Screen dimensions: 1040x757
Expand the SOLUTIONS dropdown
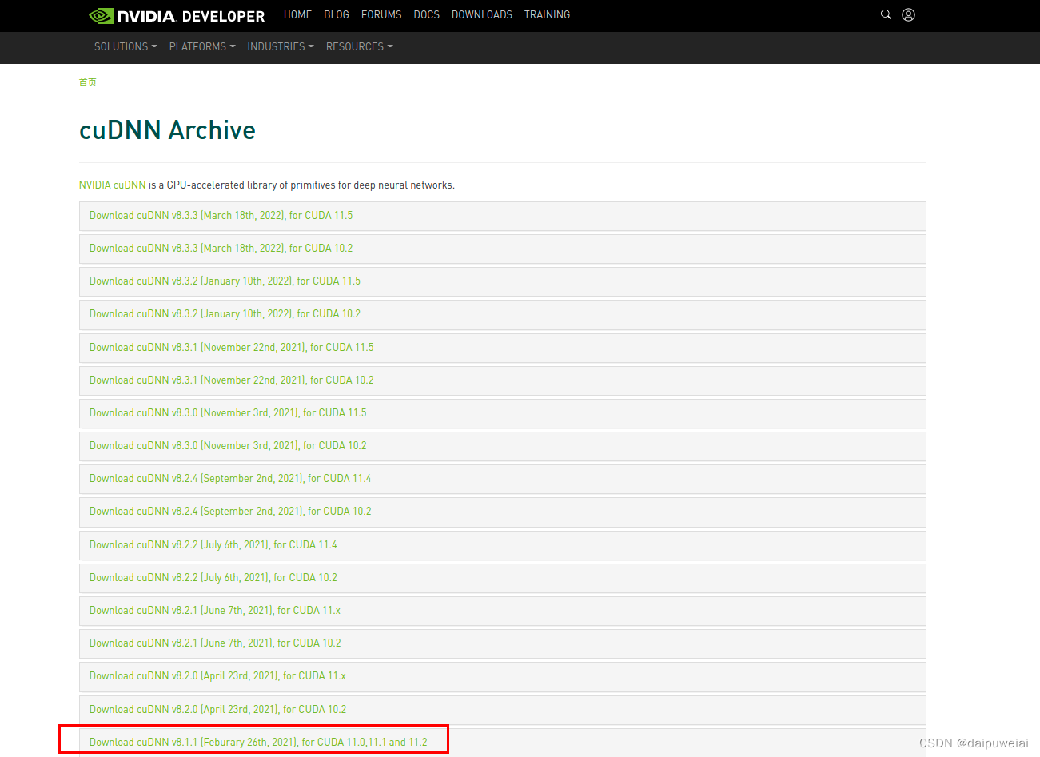pyautogui.click(x=126, y=46)
